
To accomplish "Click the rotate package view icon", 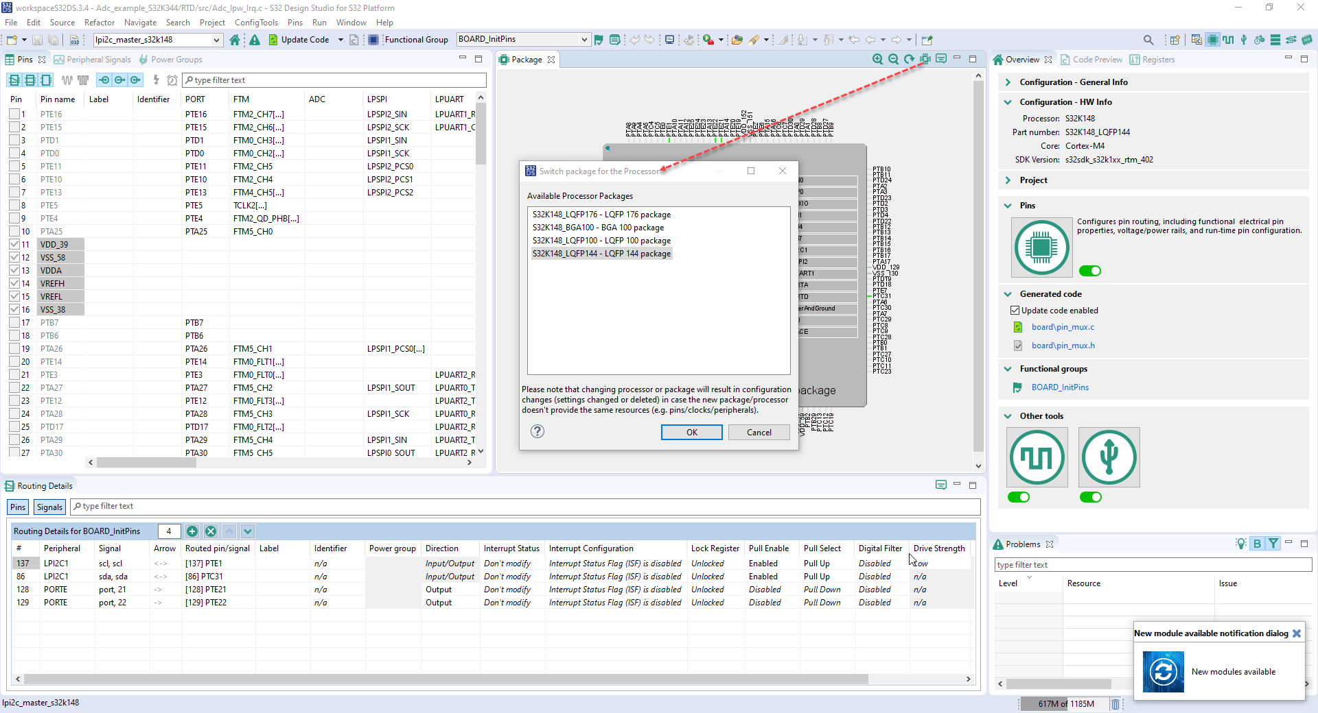I will point(908,59).
